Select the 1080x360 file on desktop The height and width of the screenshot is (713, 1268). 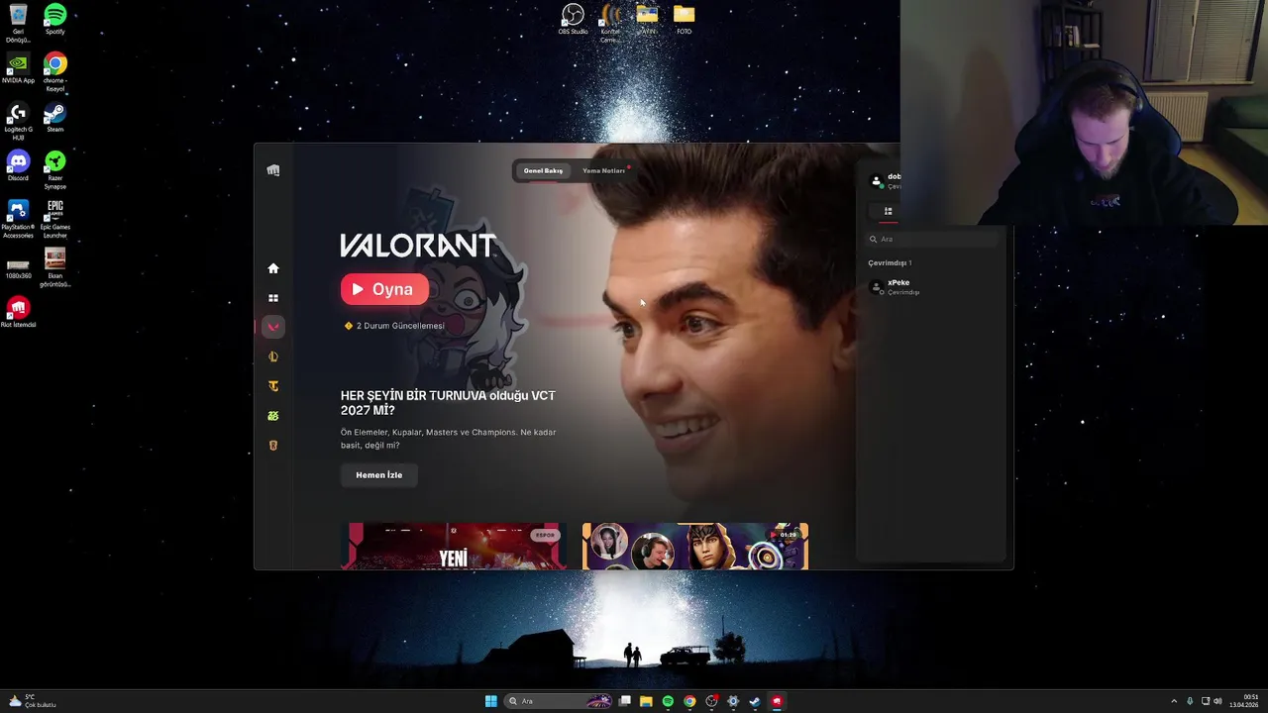coord(18,269)
